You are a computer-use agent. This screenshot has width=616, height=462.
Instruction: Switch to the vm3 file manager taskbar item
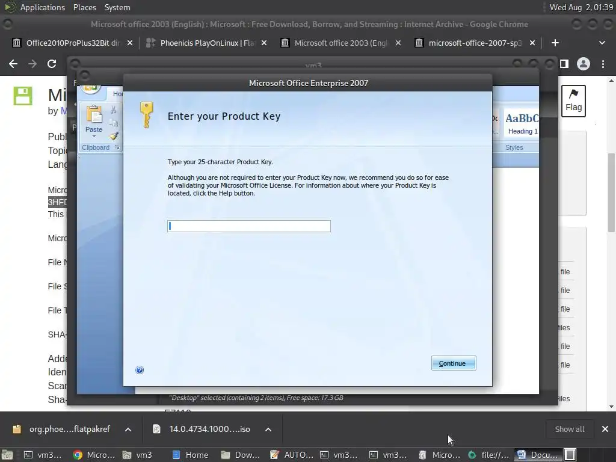(x=137, y=455)
